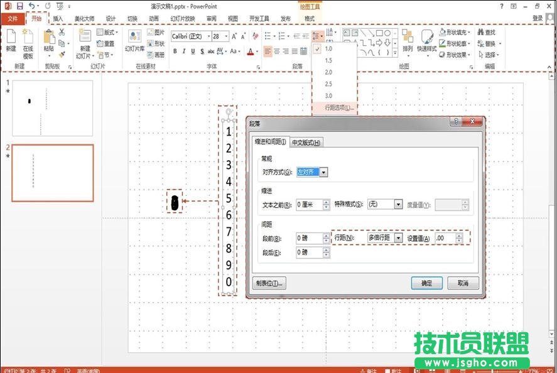The width and height of the screenshot is (557, 373).
Task: Click the 粘贴 (Paste) icon
Action: coord(48,38)
